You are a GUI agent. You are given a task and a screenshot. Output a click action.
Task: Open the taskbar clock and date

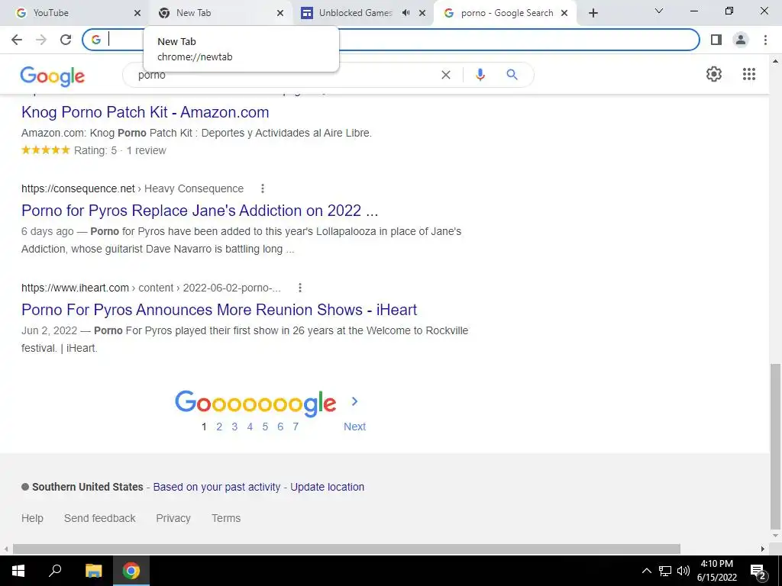tap(716, 571)
